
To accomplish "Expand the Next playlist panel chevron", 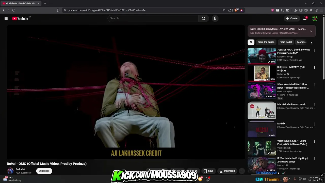I will pyautogui.click(x=311, y=31).
